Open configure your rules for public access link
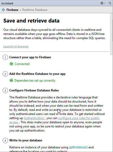This screenshot has width=113, height=152. 79,118
